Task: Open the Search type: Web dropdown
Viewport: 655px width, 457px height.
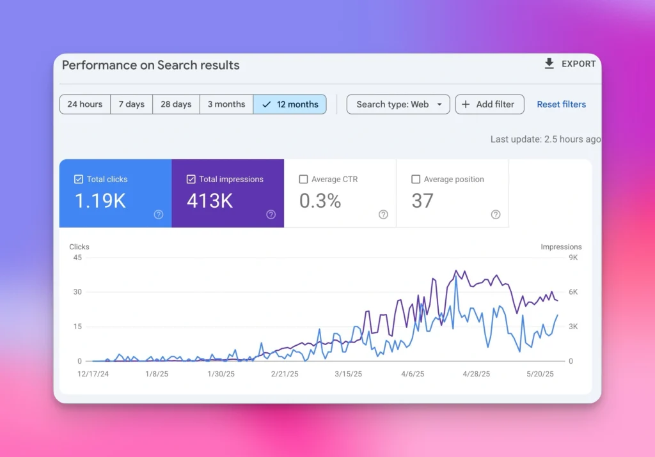Action: point(393,104)
